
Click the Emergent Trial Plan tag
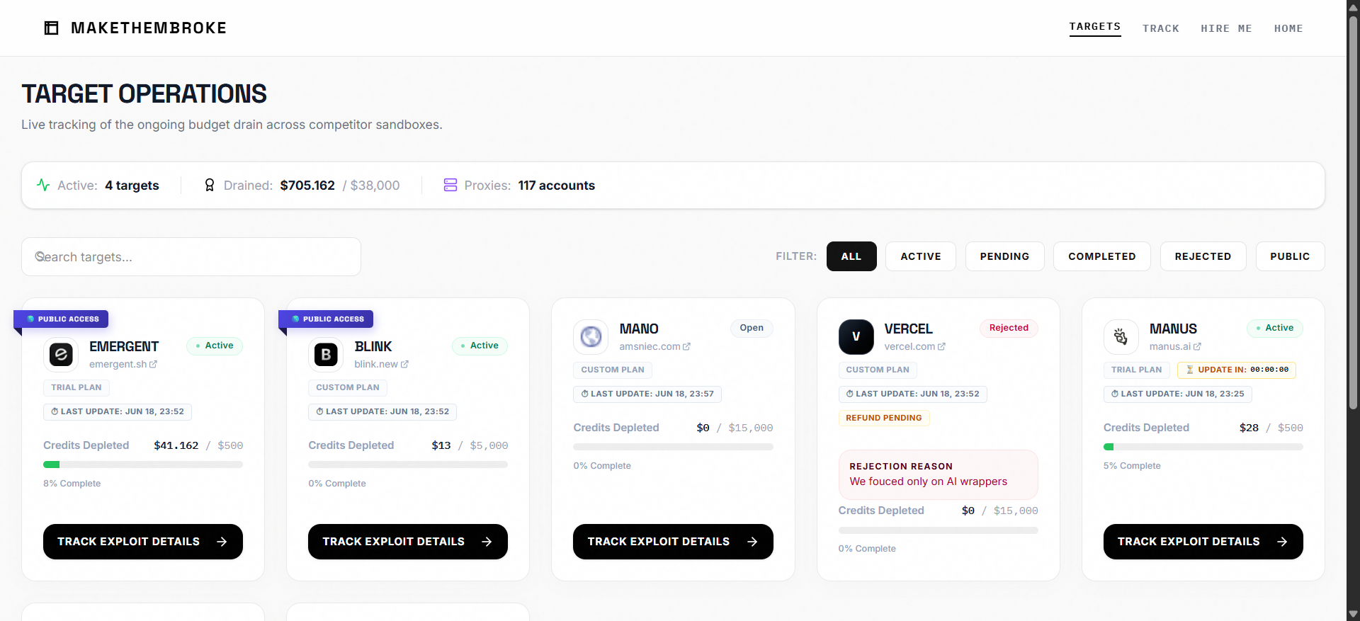pyautogui.click(x=76, y=387)
